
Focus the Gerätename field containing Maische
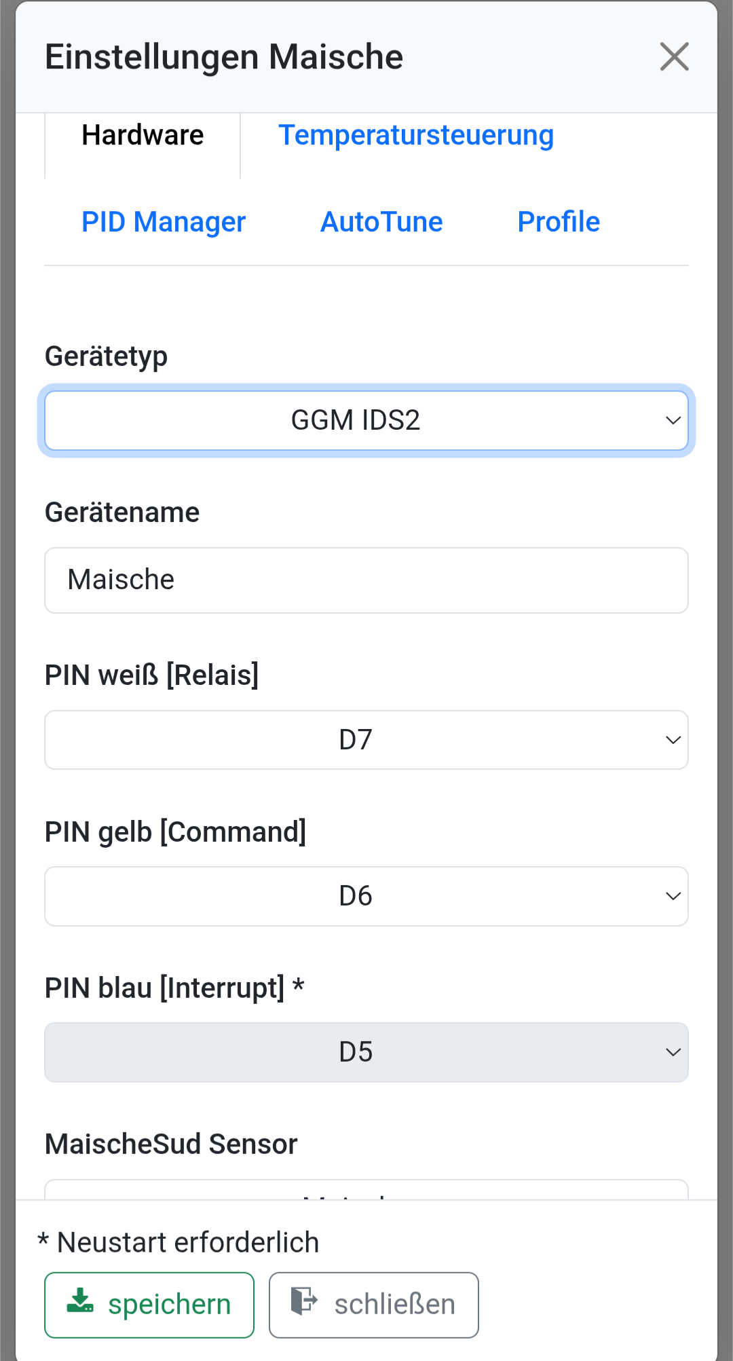coord(366,580)
